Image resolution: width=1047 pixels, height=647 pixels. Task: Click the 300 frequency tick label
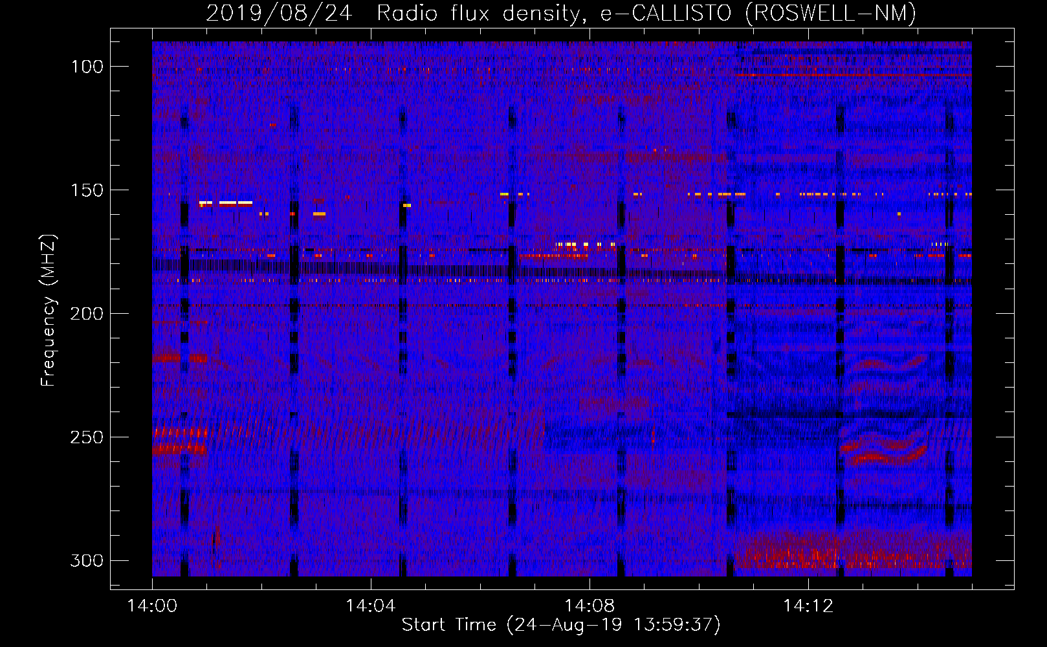coord(87,560)
